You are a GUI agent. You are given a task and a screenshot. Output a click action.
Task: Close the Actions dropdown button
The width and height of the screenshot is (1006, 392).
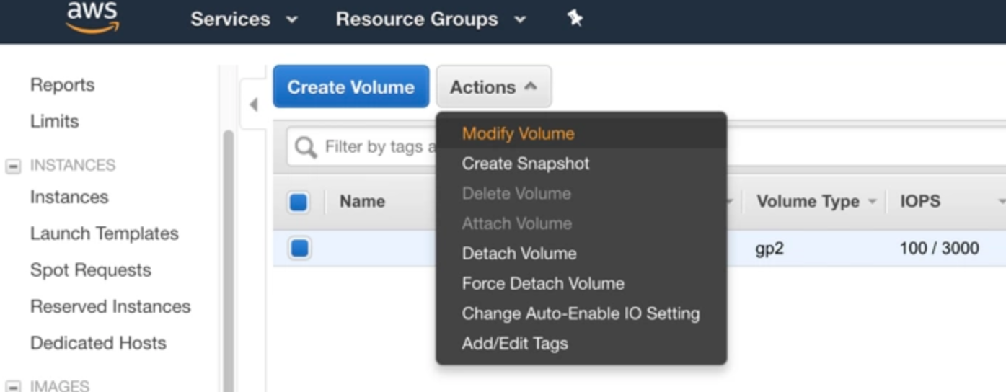pyautogui.click(x=493, y=87)
